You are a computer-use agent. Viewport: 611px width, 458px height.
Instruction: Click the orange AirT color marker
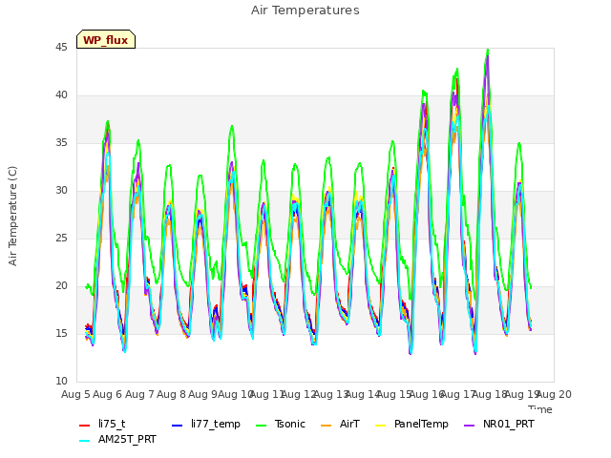pos(326,426)
